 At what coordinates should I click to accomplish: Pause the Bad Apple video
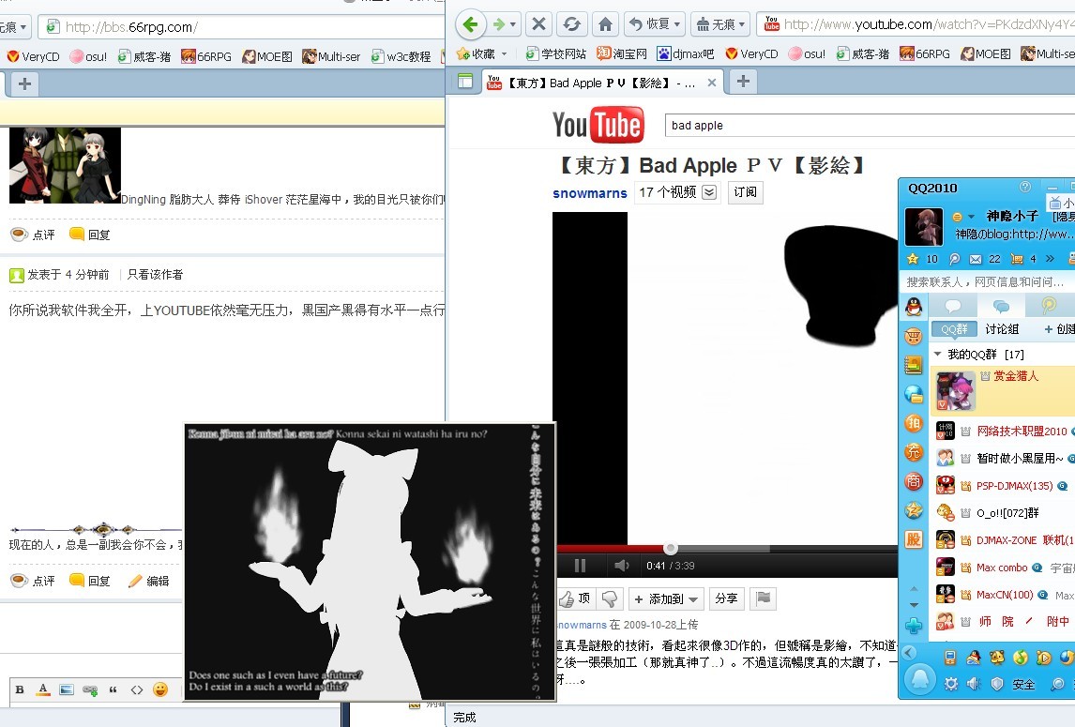(580, 565)
